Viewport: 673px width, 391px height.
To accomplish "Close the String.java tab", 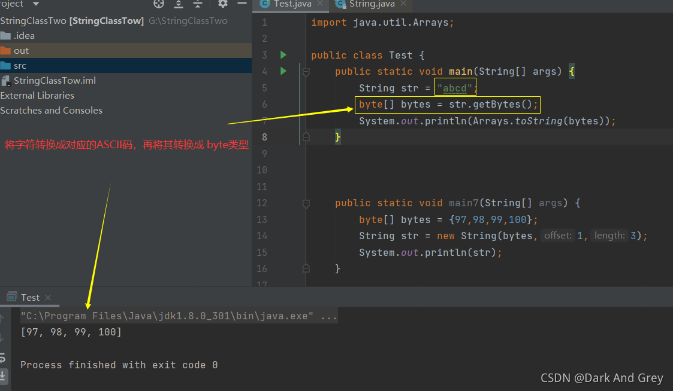I will click(x=403, y=4).
